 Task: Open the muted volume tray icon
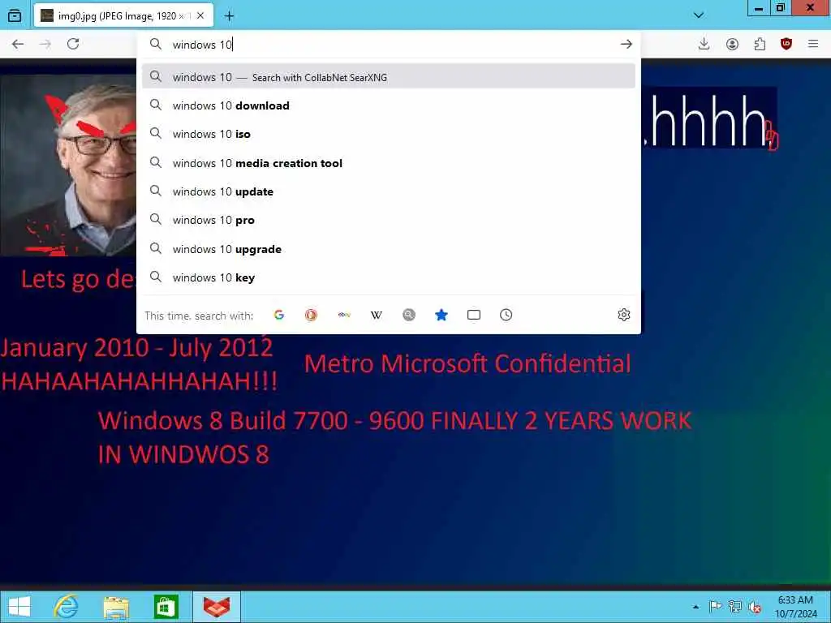[x=755, y=607]
